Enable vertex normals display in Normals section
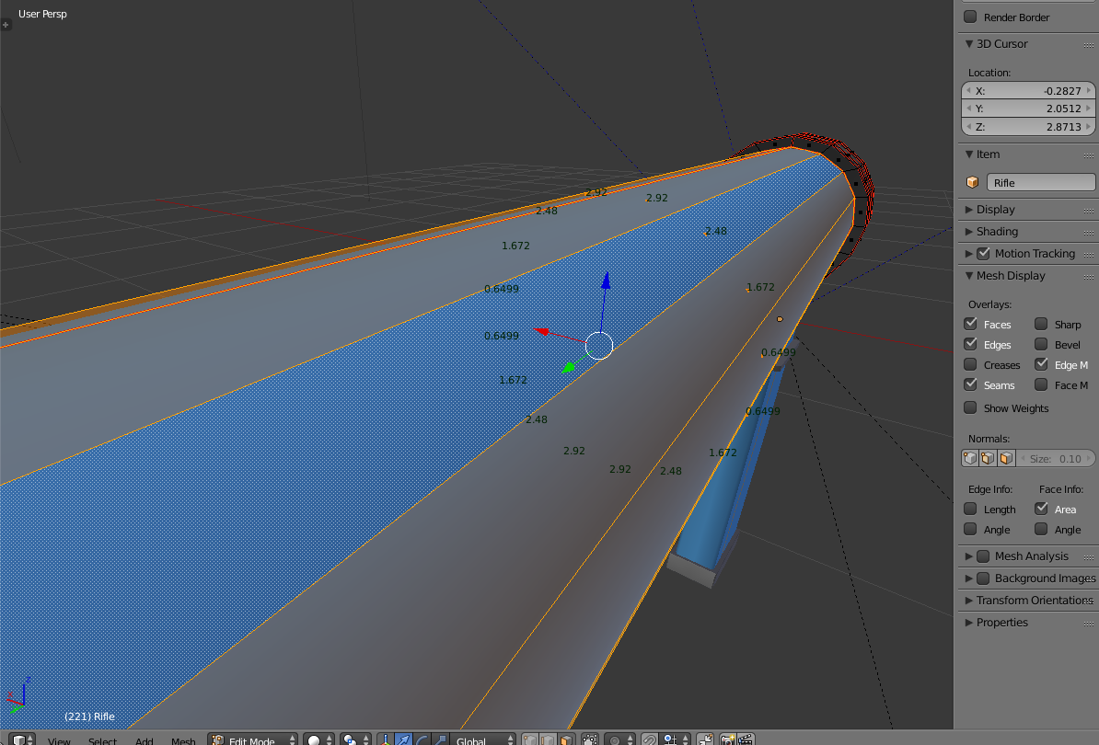Viewport: 1099px width, 745px height. coord(970,457)
